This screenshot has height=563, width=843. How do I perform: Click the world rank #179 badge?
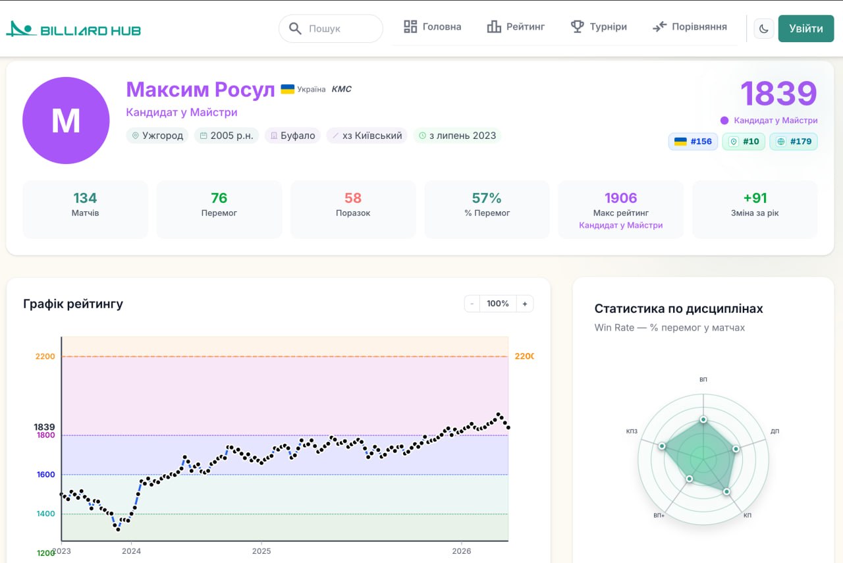click(793, 142)
